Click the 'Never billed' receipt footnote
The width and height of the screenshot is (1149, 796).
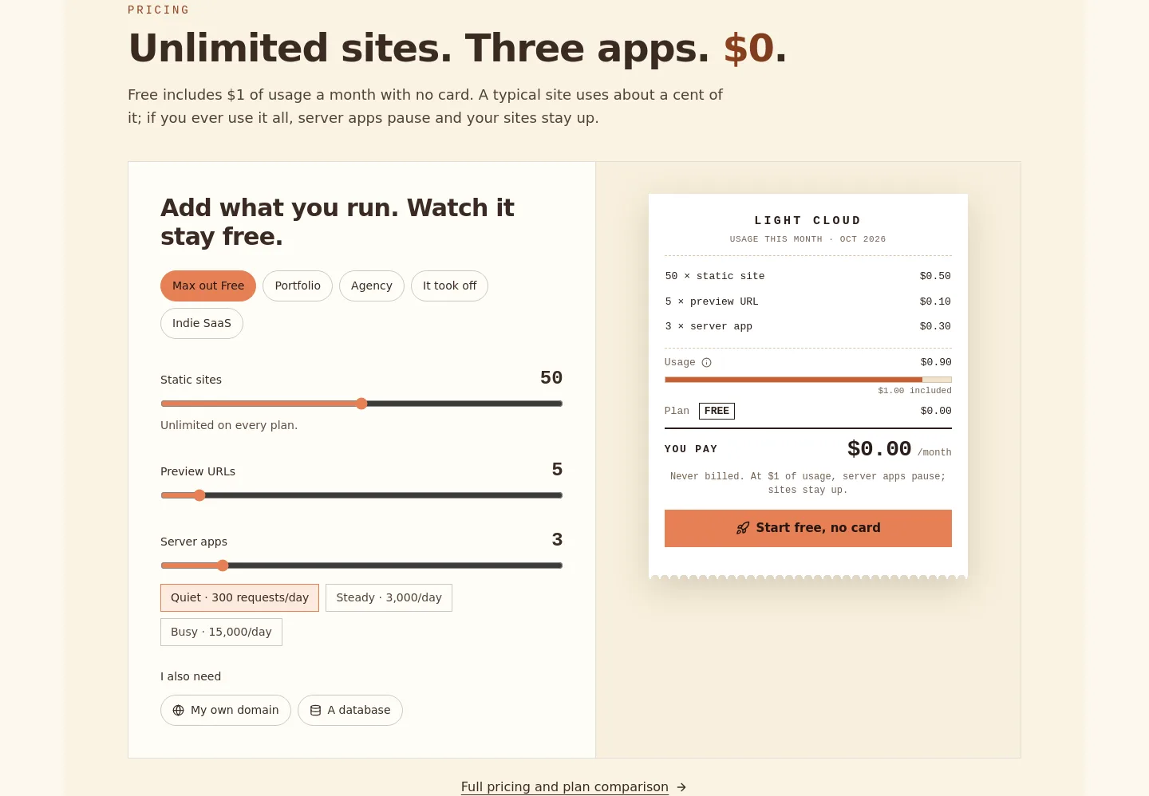(x=808, y=483)
